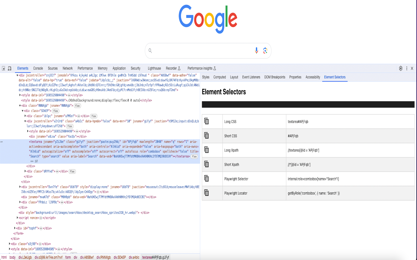Expand the Dvn7fe UUbT9 div node

tap(20, 187)
